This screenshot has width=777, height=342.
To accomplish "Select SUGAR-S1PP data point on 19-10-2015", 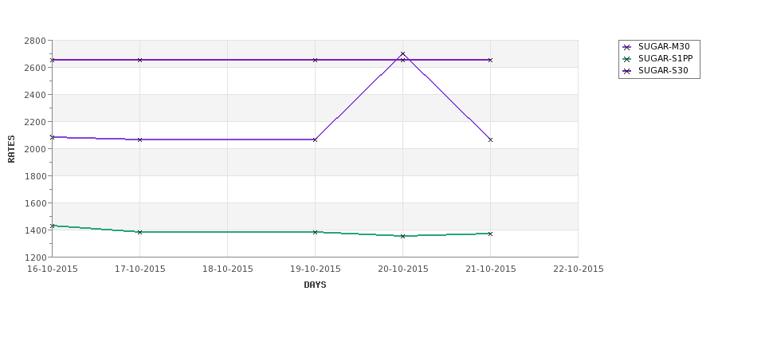I will (315, 232).
